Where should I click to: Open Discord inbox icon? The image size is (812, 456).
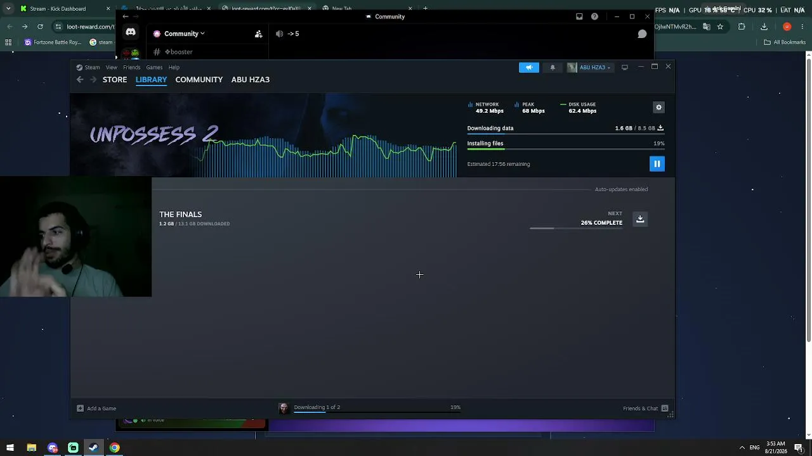579,16
